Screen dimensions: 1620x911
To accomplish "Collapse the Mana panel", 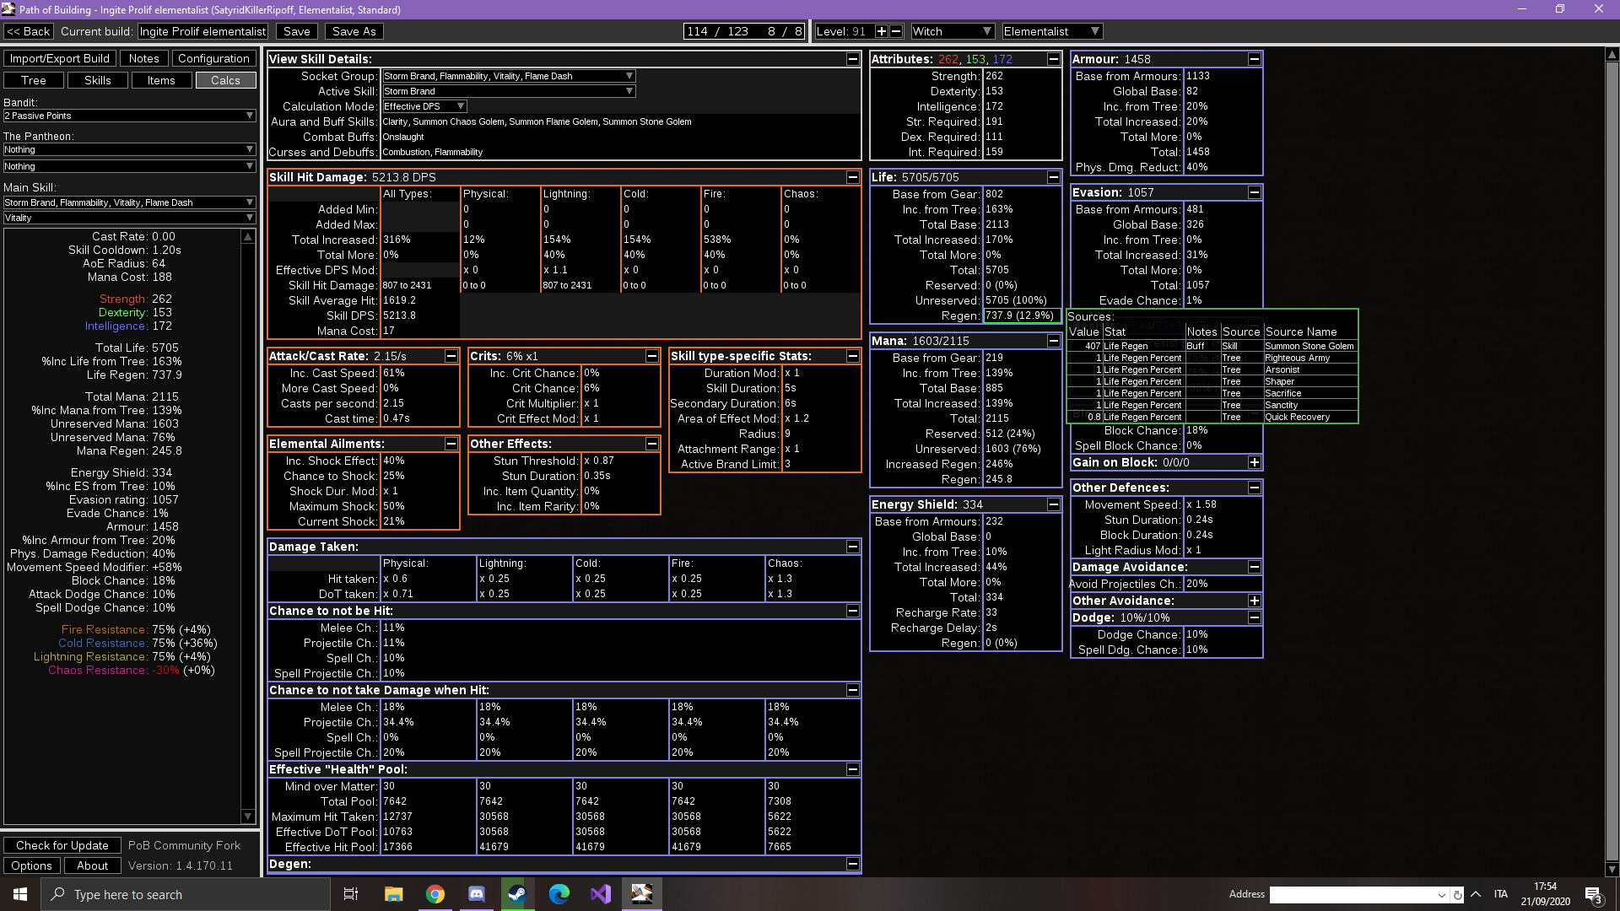I will (x=1054, y=341).
